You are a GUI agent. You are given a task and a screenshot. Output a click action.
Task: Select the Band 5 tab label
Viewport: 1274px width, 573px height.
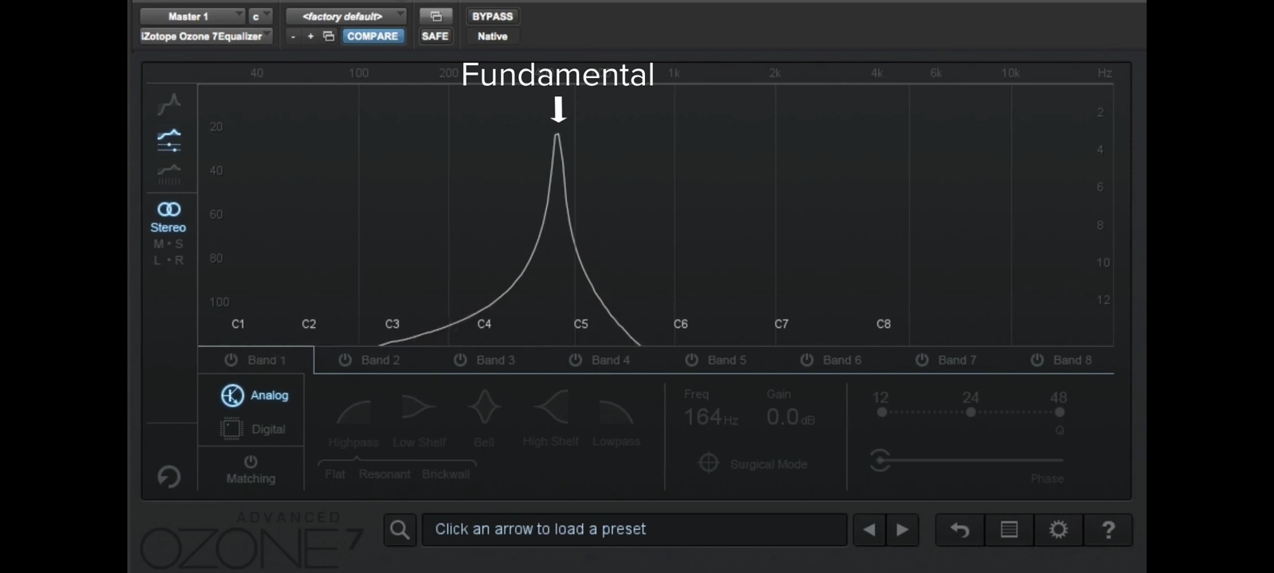coord(727,360)
